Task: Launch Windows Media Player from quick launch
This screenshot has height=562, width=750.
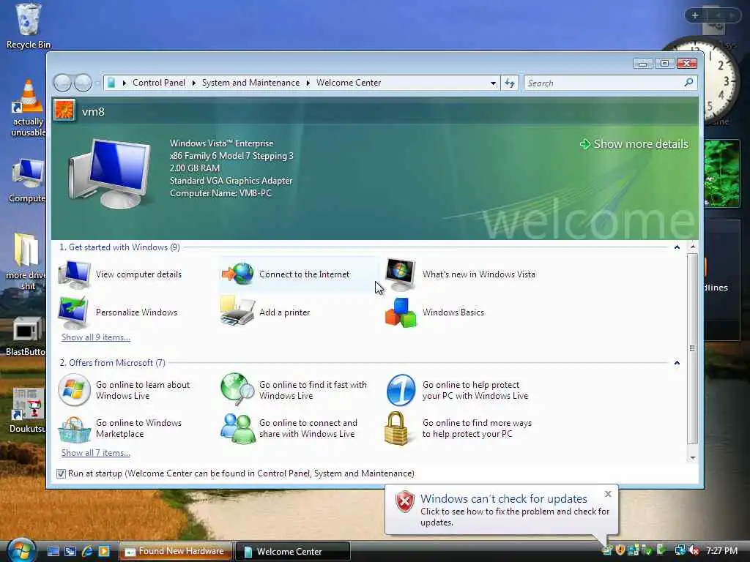Action: point(104,551)
